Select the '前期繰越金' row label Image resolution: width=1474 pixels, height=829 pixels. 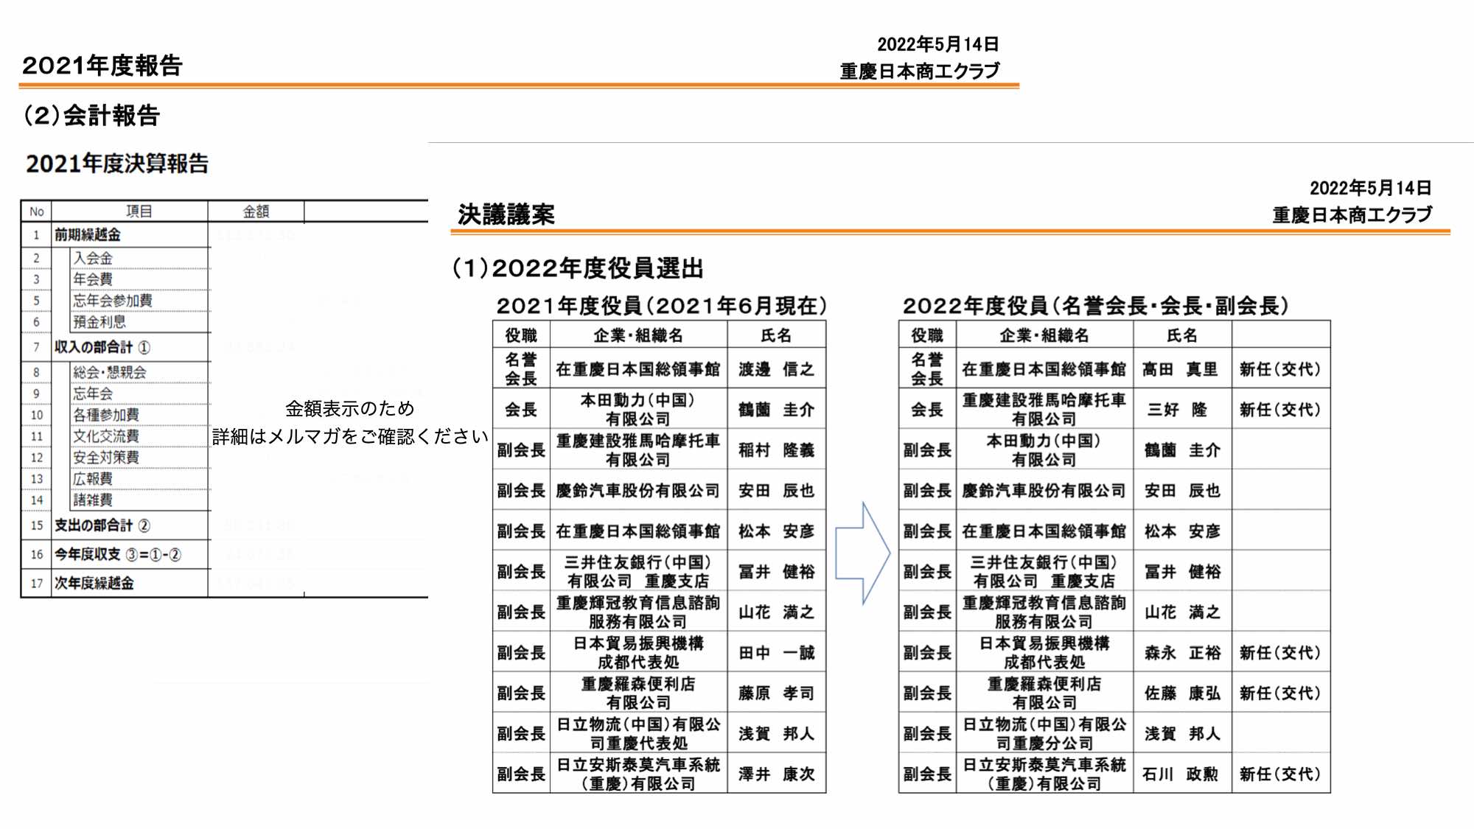[87, 235]
